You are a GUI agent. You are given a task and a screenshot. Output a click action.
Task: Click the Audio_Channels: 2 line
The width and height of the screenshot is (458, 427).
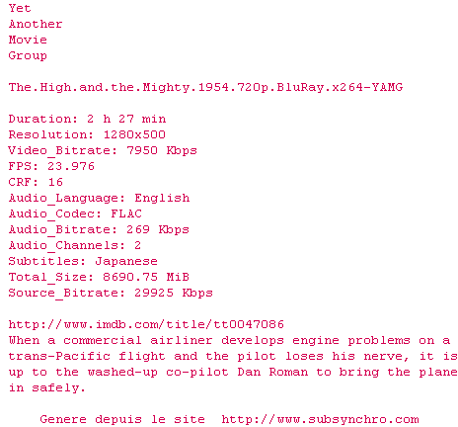click(x=75, y=245)
